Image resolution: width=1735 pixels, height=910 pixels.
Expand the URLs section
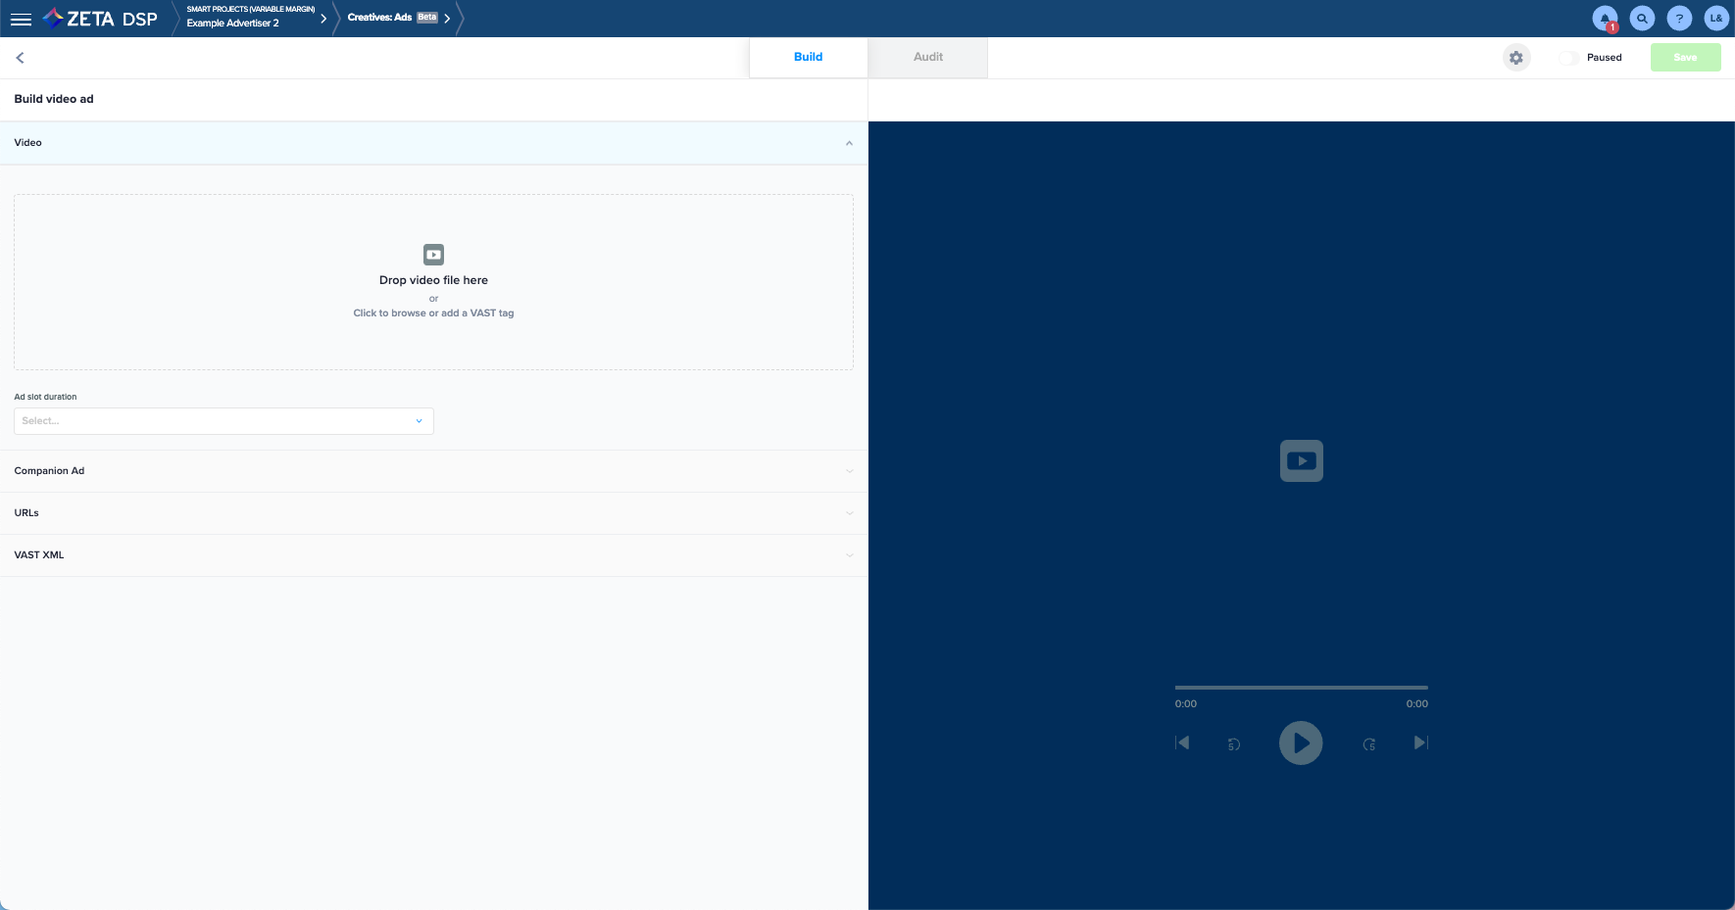click(433, 513)
